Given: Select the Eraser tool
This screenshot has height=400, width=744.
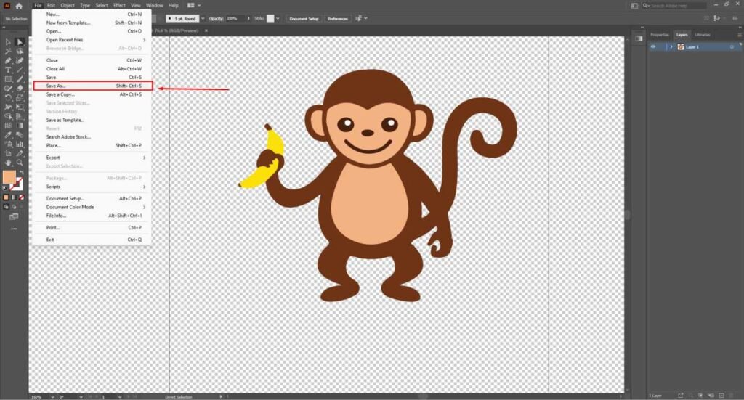Looking at the screenshot, I should pos(20,89).
